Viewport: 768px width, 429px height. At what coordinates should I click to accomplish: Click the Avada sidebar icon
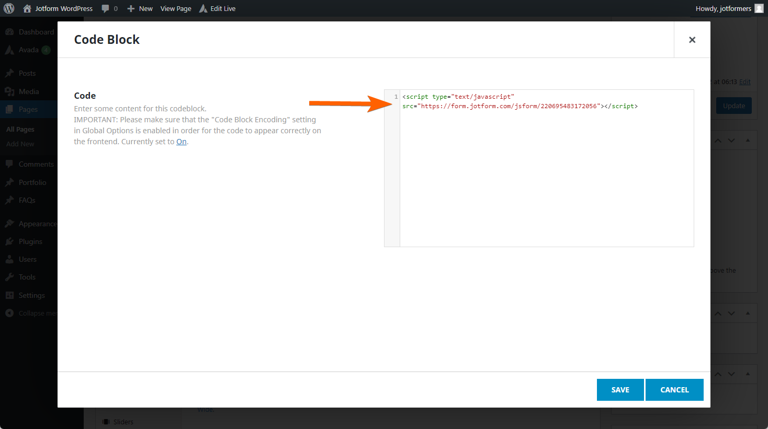[9, 50]
